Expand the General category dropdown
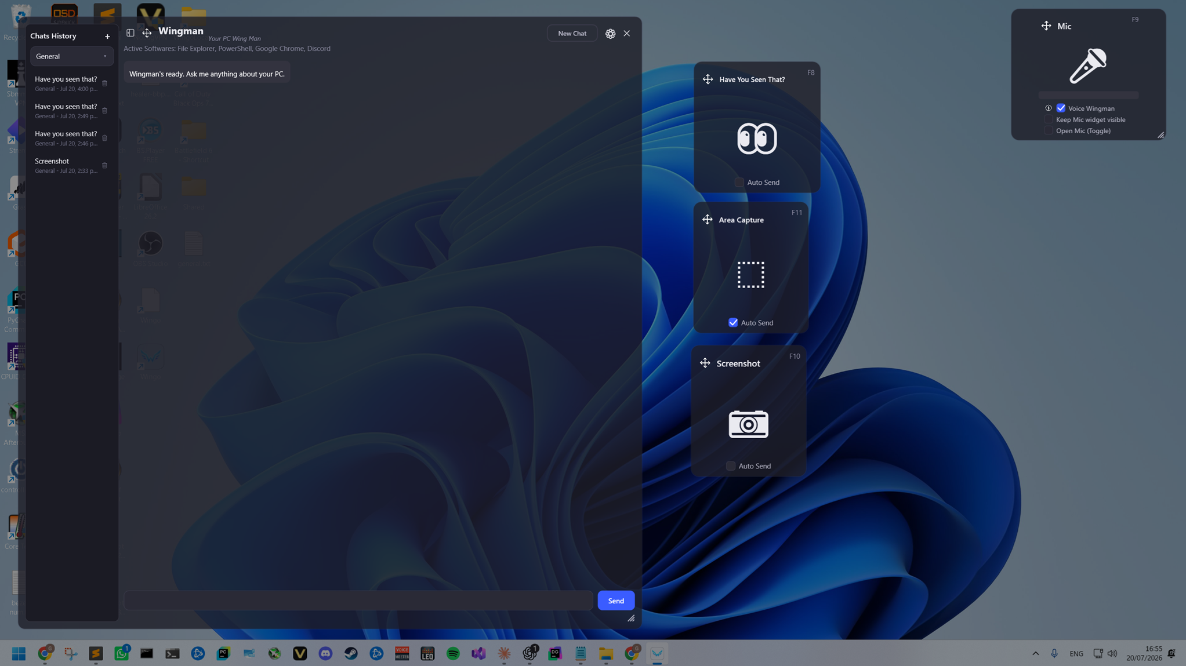The width and height of the screenshot is (1186, 666). pos(72,56)
